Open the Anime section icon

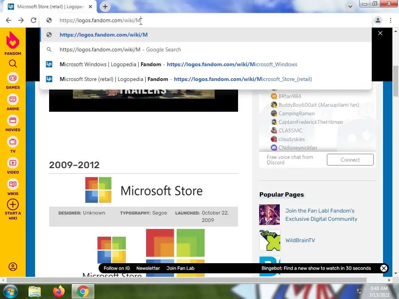[13, 99]
